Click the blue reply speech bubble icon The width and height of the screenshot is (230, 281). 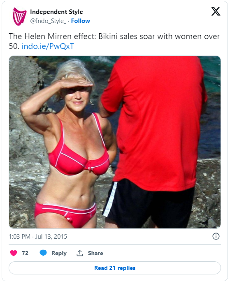point(43,253)
